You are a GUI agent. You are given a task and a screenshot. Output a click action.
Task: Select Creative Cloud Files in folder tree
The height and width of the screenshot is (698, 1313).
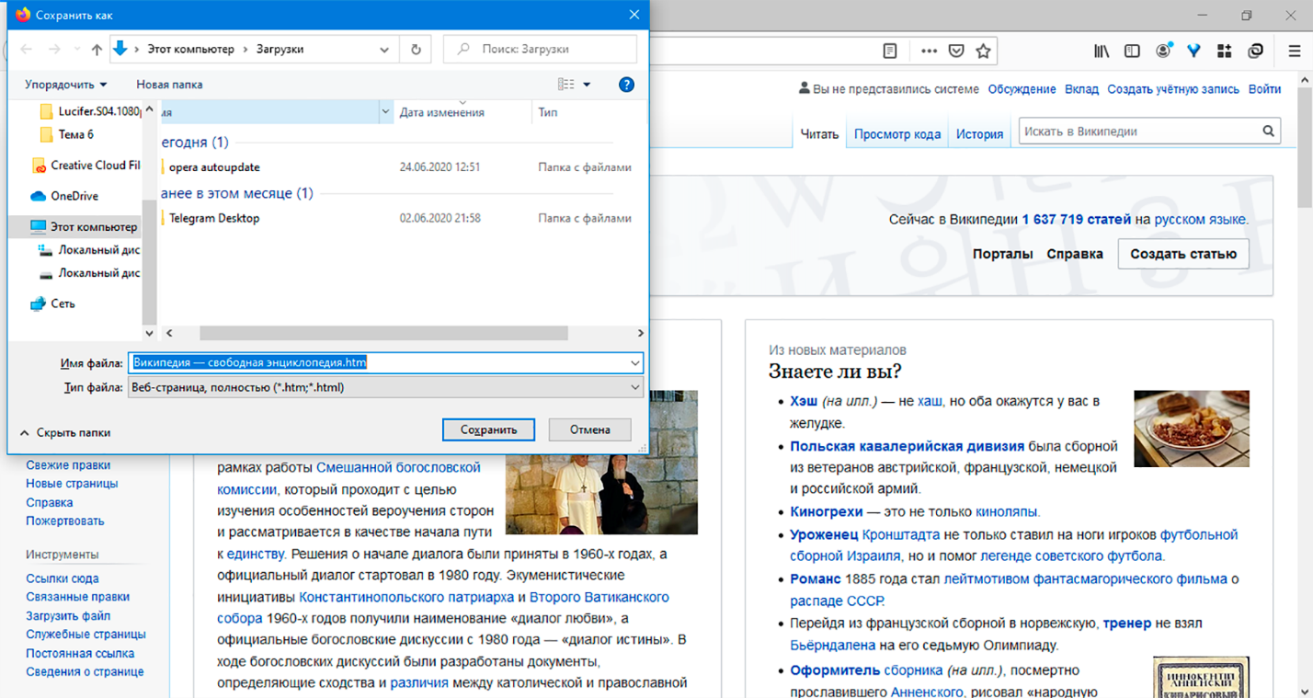click(85, 166)
